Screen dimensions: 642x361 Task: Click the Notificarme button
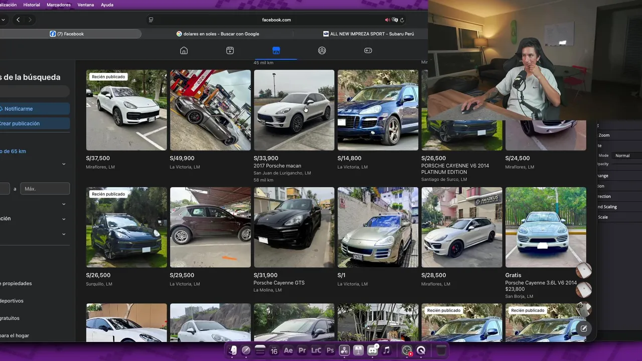point(35,109)
